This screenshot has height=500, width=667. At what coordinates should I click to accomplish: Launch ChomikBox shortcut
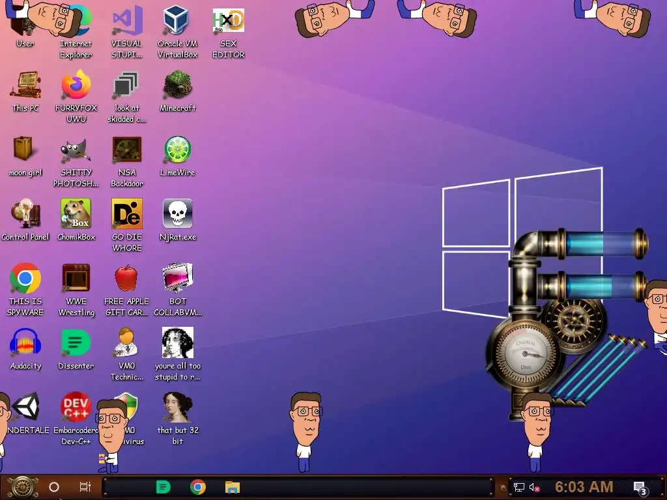coord(76,220)
